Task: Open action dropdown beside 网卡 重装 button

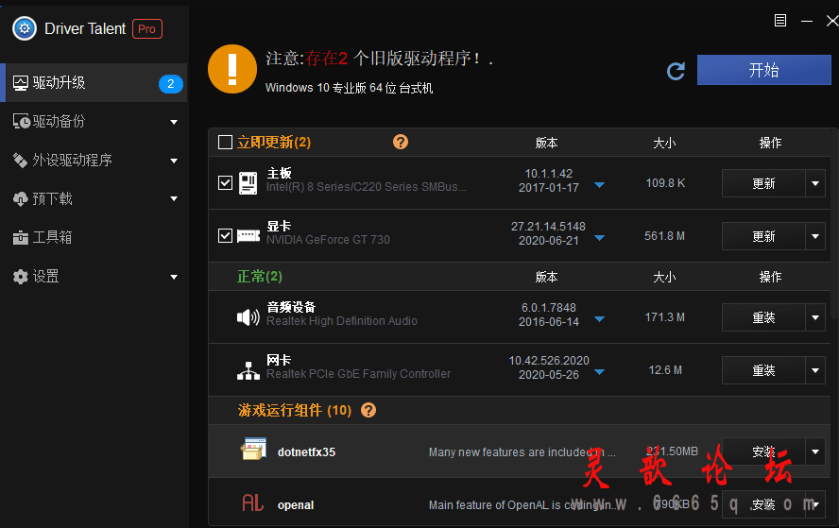Action: click(x=815, y=370)
